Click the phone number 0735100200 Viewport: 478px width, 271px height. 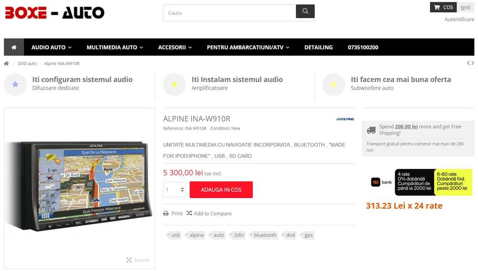point(363,47)
